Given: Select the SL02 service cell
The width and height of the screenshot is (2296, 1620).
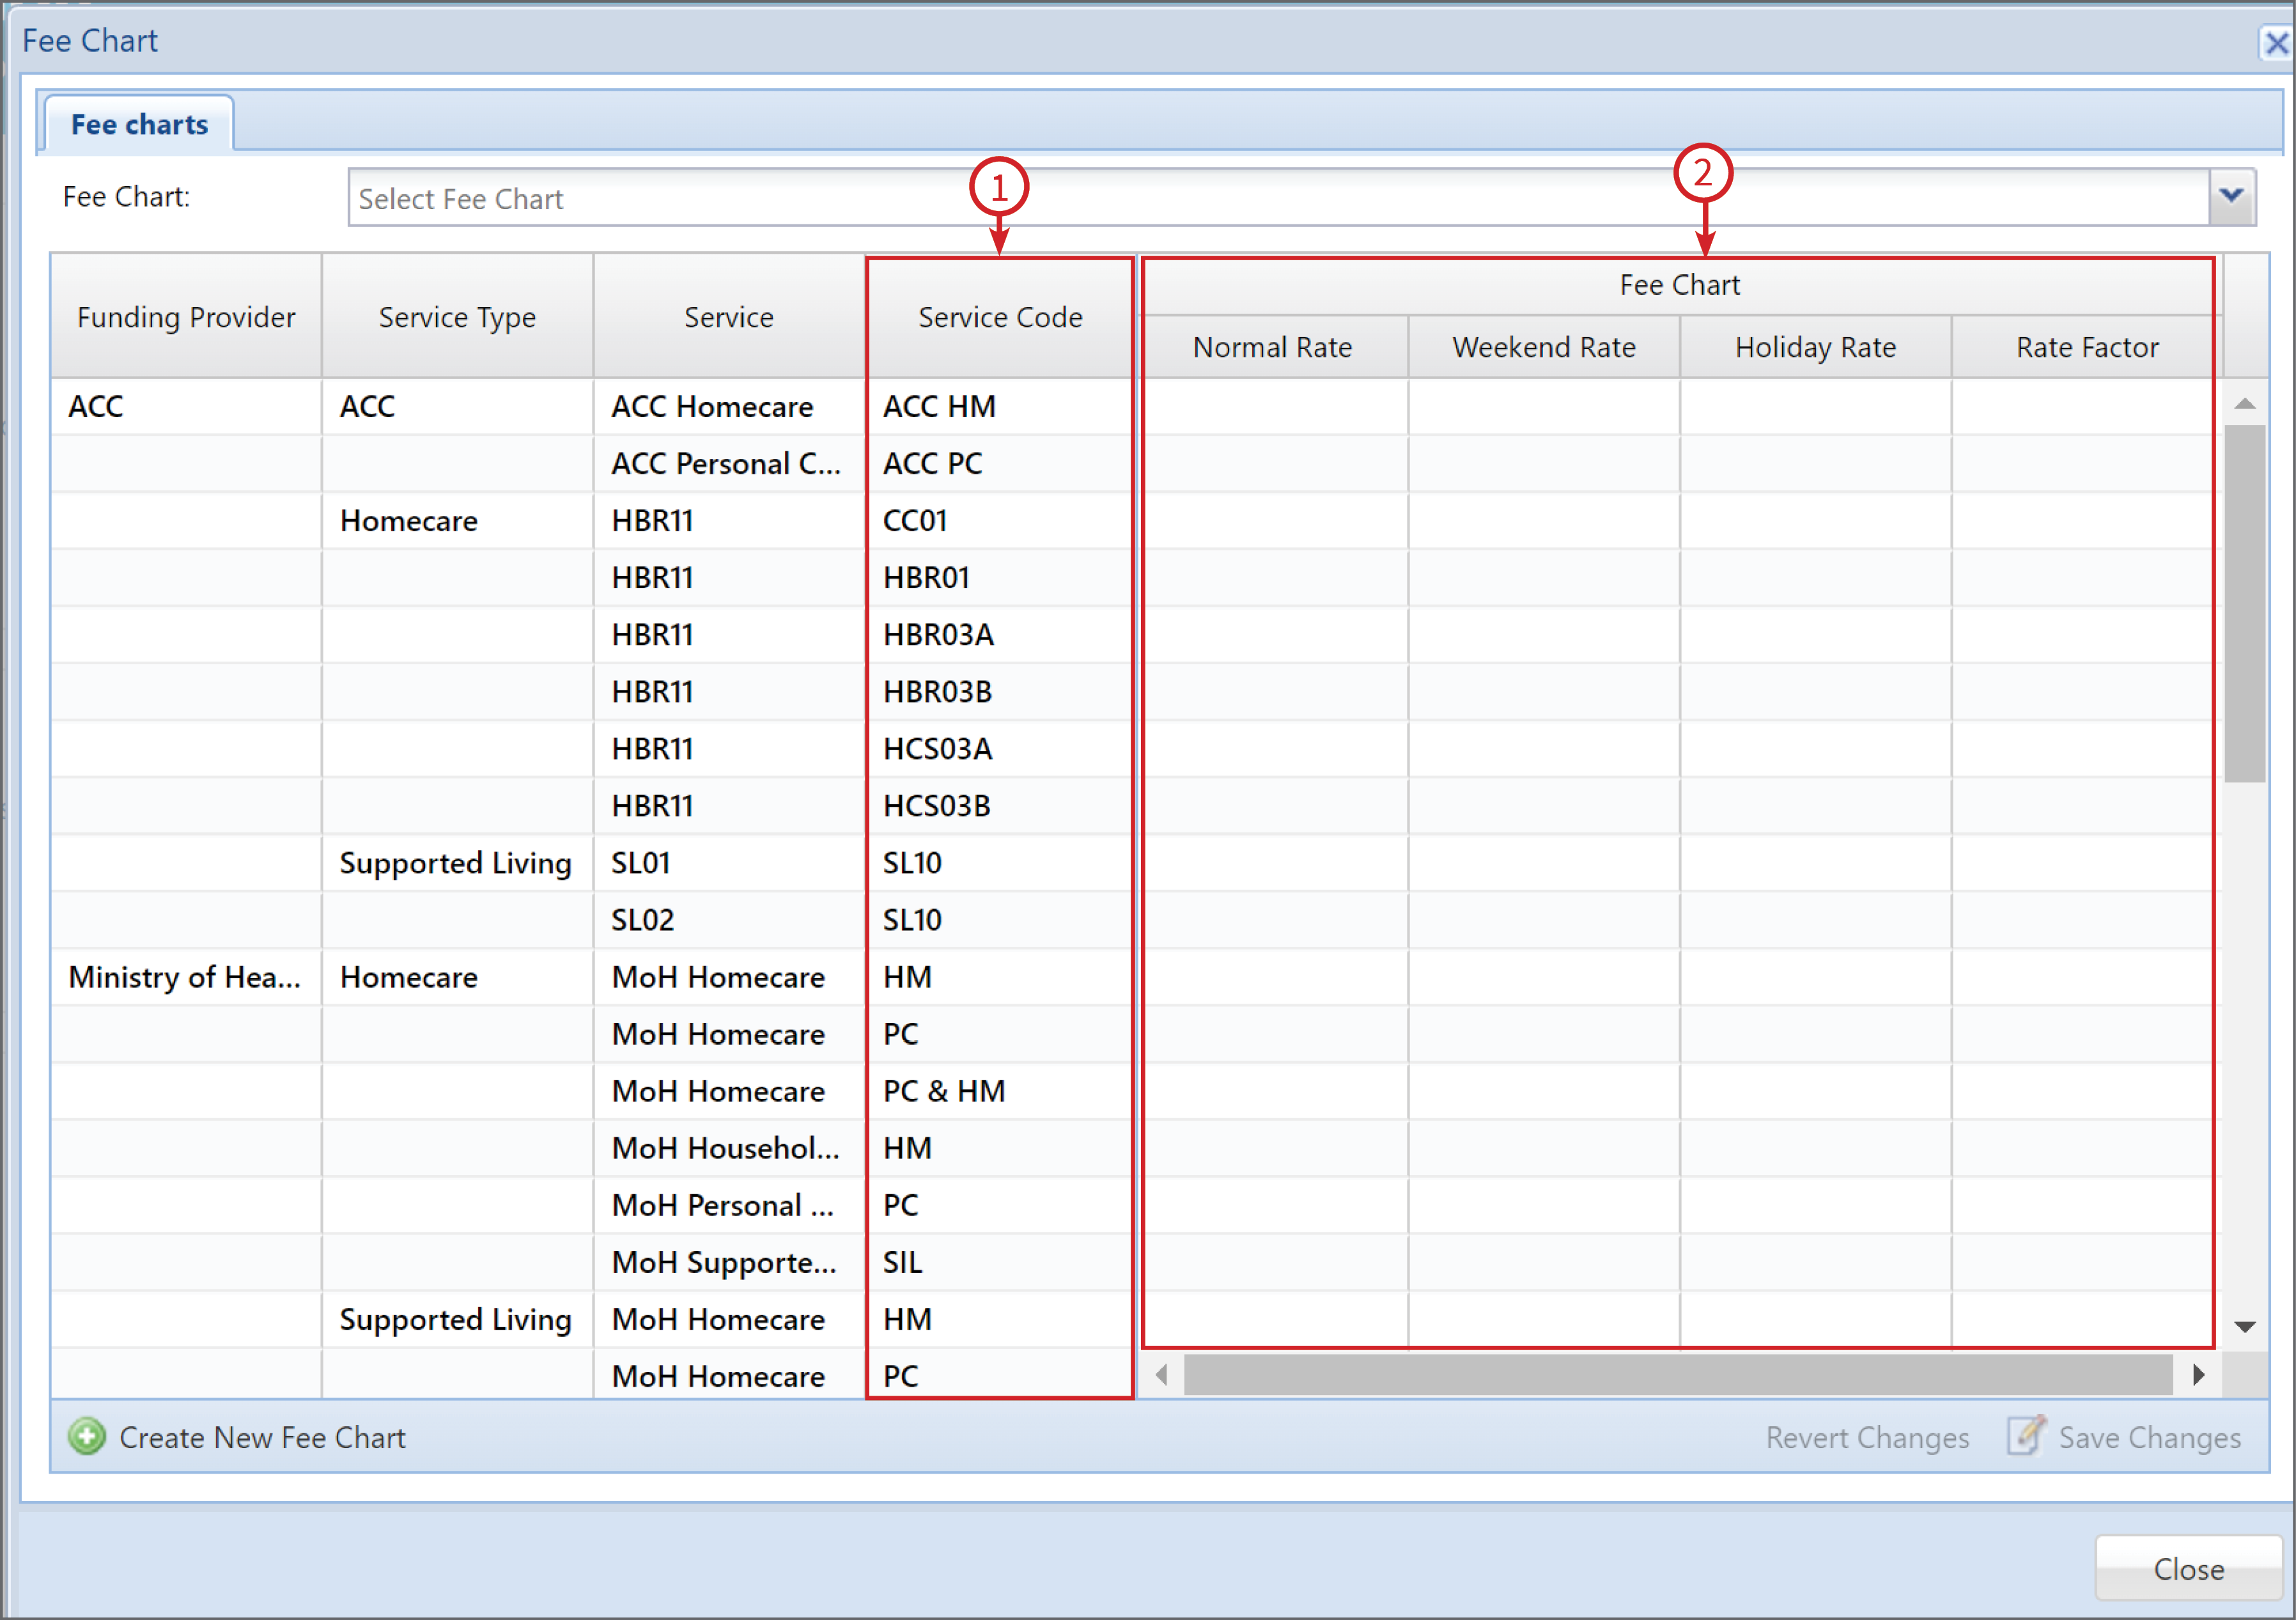Looking at the screenshot, I should (x=728, y=919).
